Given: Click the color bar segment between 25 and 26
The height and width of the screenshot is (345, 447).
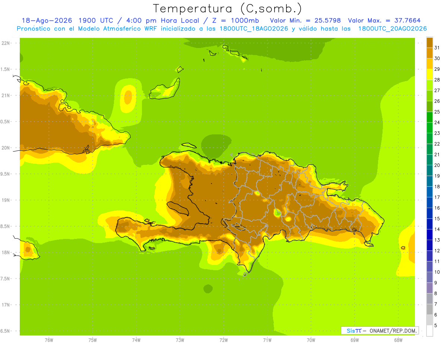Looking at the screenshot, I should coord(429,106).
